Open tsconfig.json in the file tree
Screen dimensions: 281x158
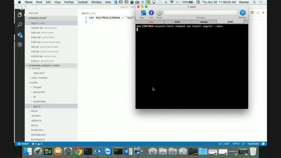38,140
